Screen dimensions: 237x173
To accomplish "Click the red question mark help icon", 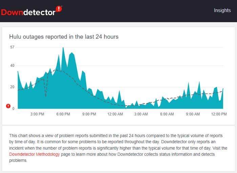I will click(8, 106).
